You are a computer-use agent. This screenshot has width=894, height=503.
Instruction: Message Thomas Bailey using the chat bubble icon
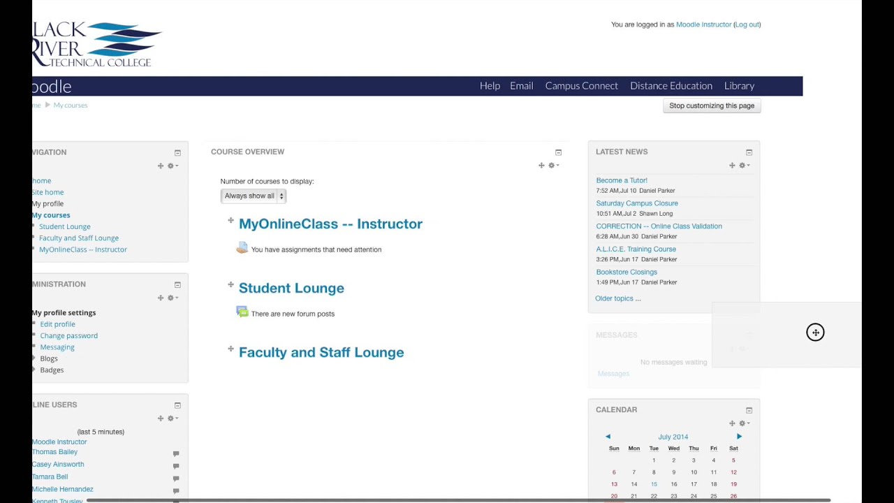(176, 453)
